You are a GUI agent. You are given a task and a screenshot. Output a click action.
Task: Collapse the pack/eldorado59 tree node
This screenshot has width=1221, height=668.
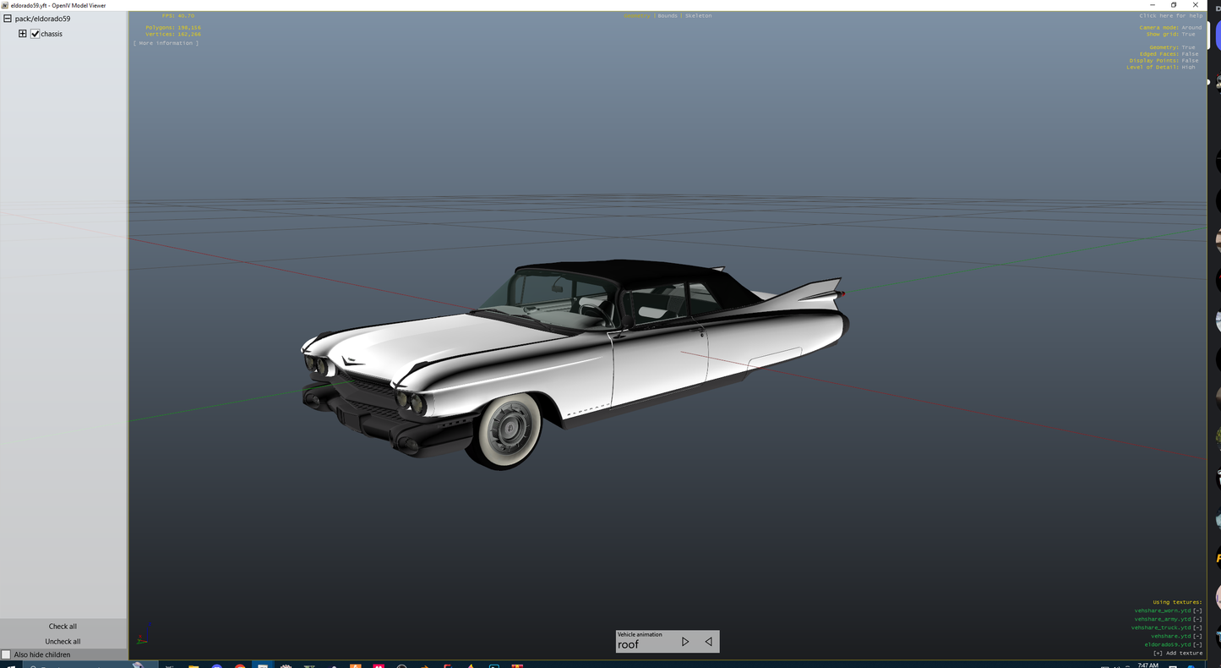[7, 18]
